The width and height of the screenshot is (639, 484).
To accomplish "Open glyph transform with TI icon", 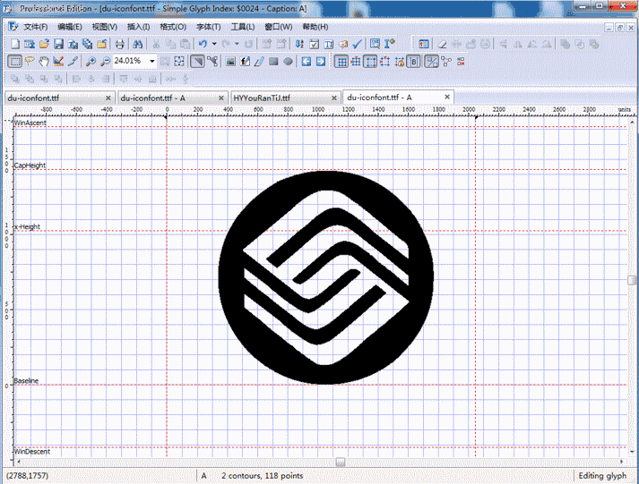I will point(329,44).
